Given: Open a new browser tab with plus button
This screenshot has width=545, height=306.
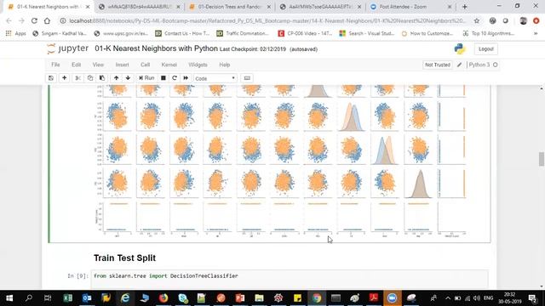Looking at the screenshot, I should [465, 7].
